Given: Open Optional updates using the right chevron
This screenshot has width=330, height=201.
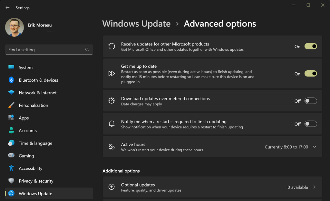Looking at the screenshot, I should 315,187.
